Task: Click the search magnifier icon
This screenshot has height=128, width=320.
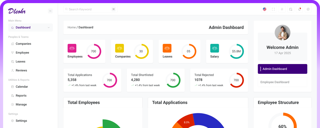Action: [66, 9]
